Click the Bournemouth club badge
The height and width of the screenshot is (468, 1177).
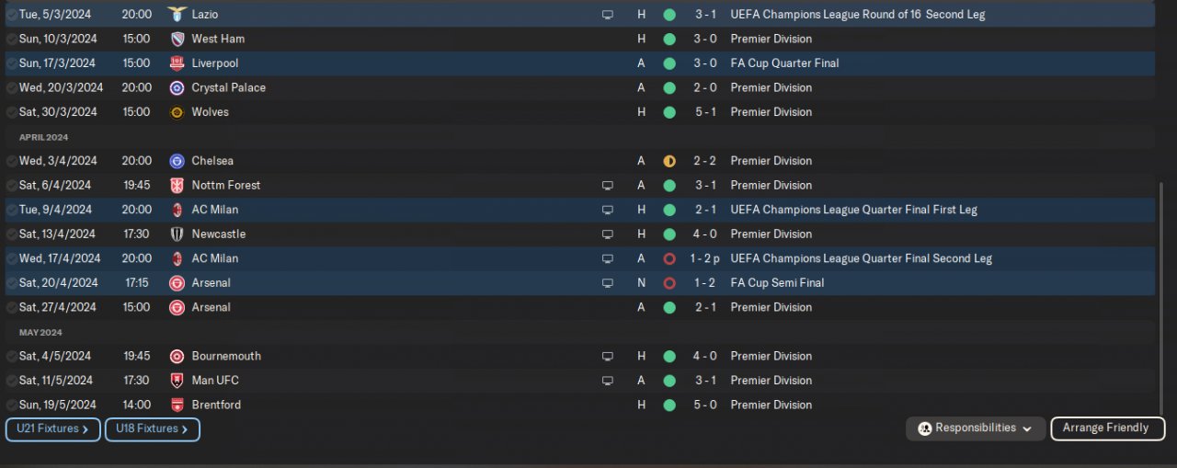coord(177,357)
